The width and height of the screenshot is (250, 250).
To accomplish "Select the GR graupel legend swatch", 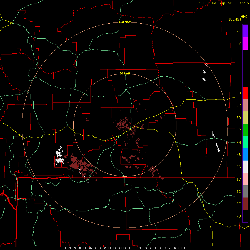I will [x=245, y=105].
